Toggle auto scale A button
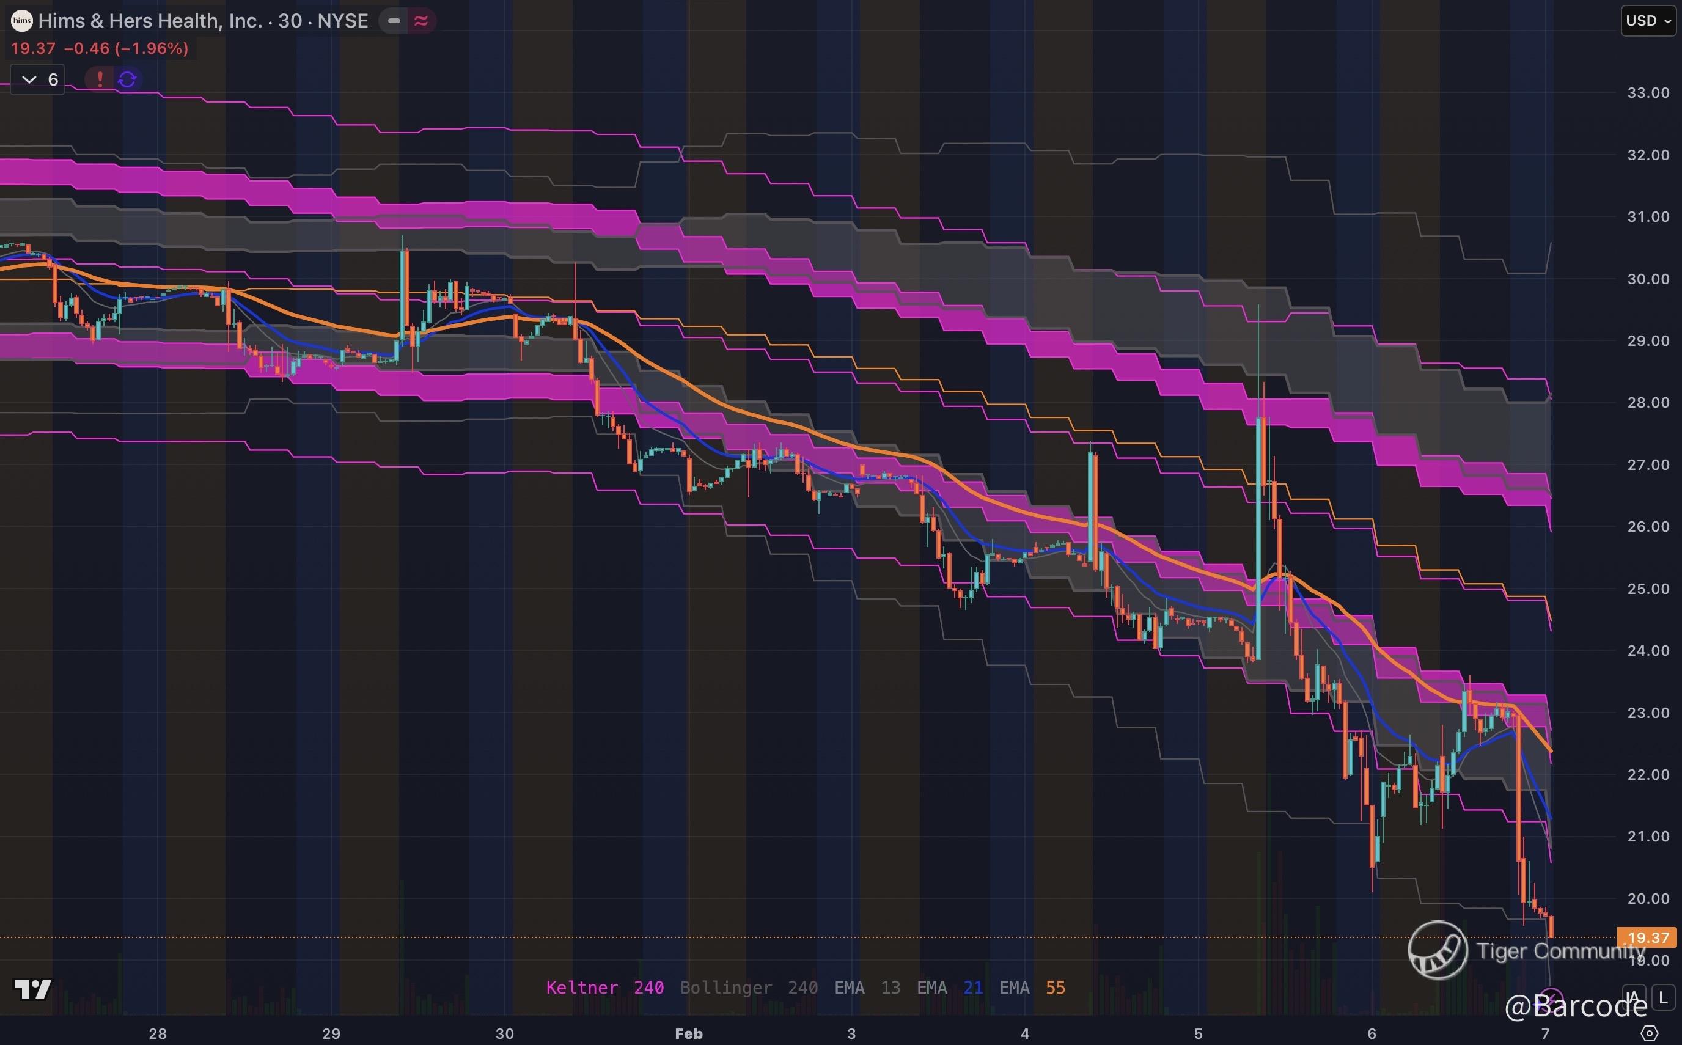 (x=1633, y=997)
